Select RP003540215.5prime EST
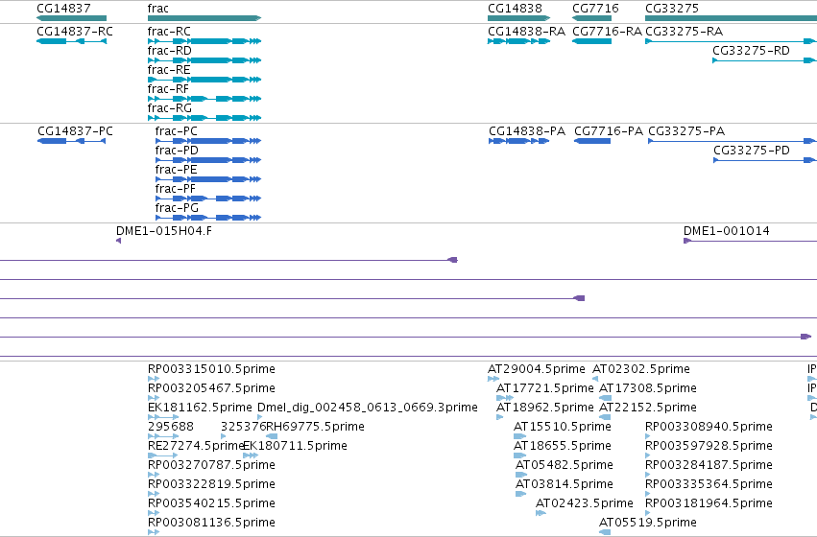This screenshot has height=537, width=817. point(211,503)
